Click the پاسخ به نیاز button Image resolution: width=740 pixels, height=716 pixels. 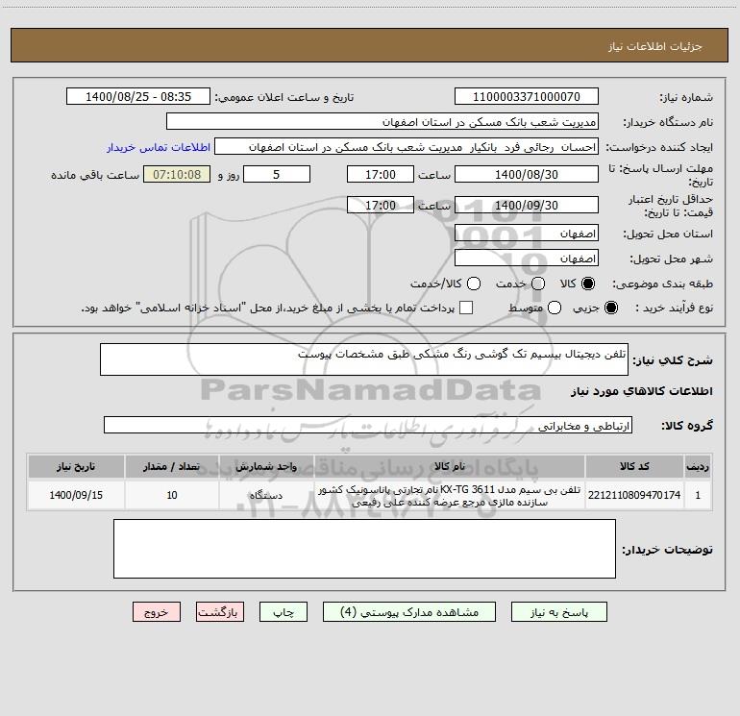coord(559,612)
